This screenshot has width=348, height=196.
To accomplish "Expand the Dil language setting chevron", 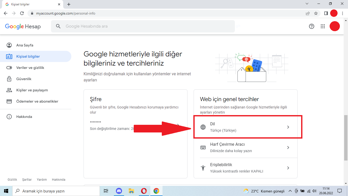I will coord(288,127).
